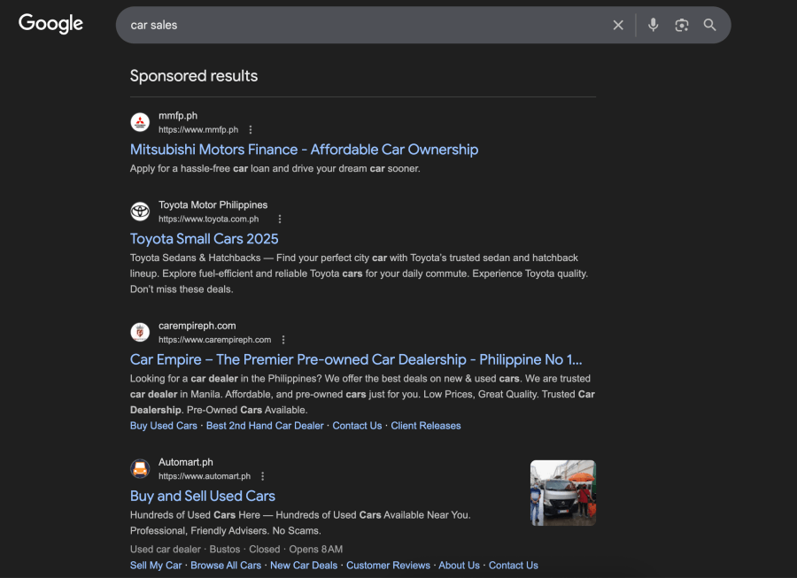Click the Google logo
Image resolution: width=797 pixels, height=578 pixels.
click(50, 23)
